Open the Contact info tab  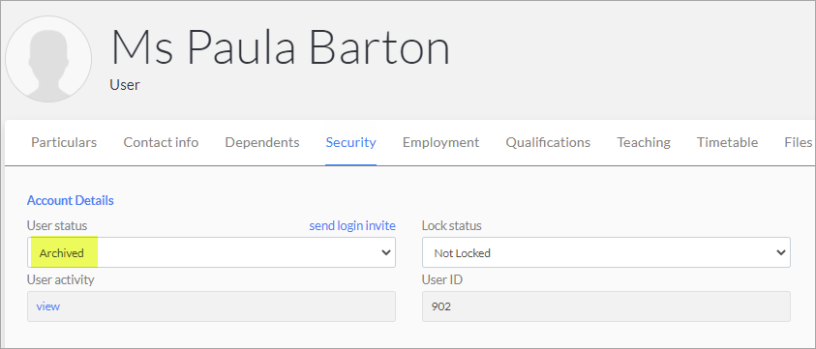click(x=161, y=142)
